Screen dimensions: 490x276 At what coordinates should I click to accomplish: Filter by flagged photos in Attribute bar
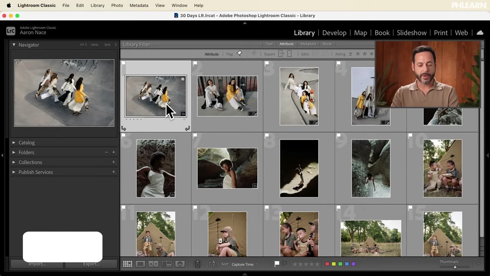point(240,53)
